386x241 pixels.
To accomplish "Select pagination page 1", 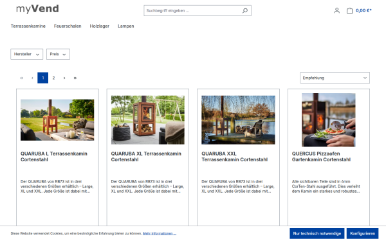I will point(43,78).
